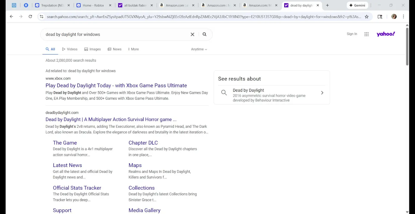The image size is (415, 214).
Task: Open Chrome's three-dot menu
Action: click(403, 17)
